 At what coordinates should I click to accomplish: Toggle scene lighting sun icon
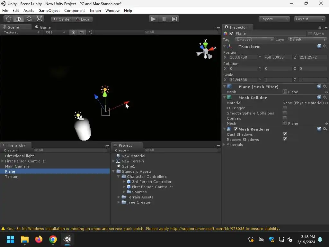73,32
